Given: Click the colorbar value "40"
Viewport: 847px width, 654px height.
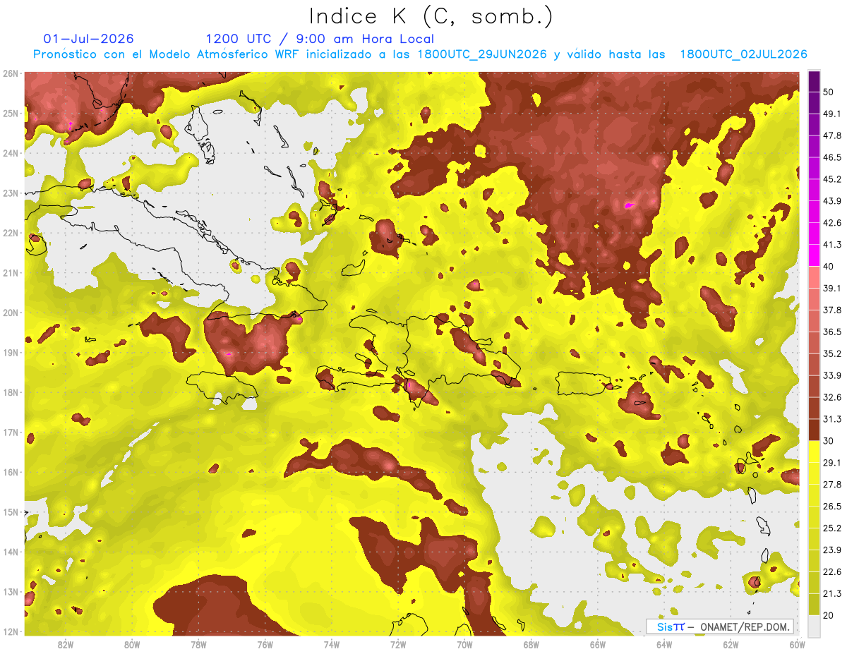Looking at the screenshot, I should coord(829,266).
